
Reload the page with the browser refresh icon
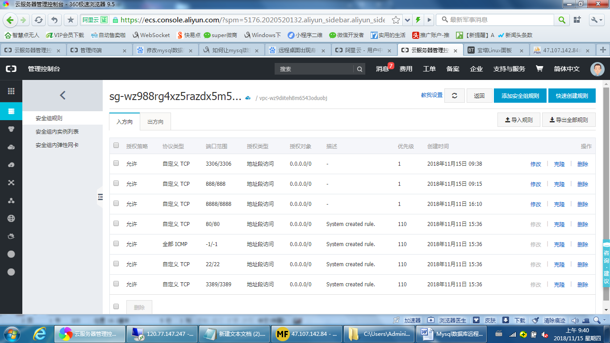tap(39, 20)
